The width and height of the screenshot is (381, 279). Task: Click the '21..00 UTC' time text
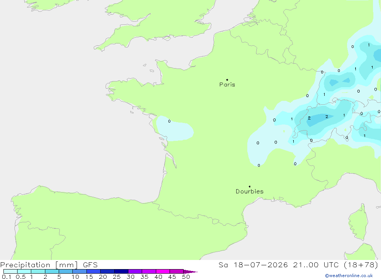click(x=316, y=265)
